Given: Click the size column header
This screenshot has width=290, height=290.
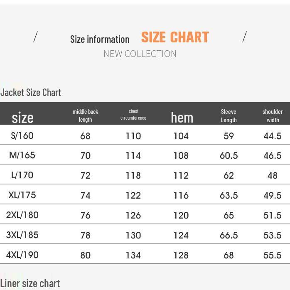Looking at the screenshot, I should (x=22, y=118).
